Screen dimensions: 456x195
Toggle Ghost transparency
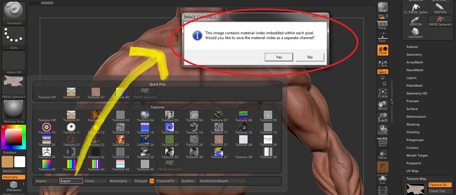pos(383,167)
